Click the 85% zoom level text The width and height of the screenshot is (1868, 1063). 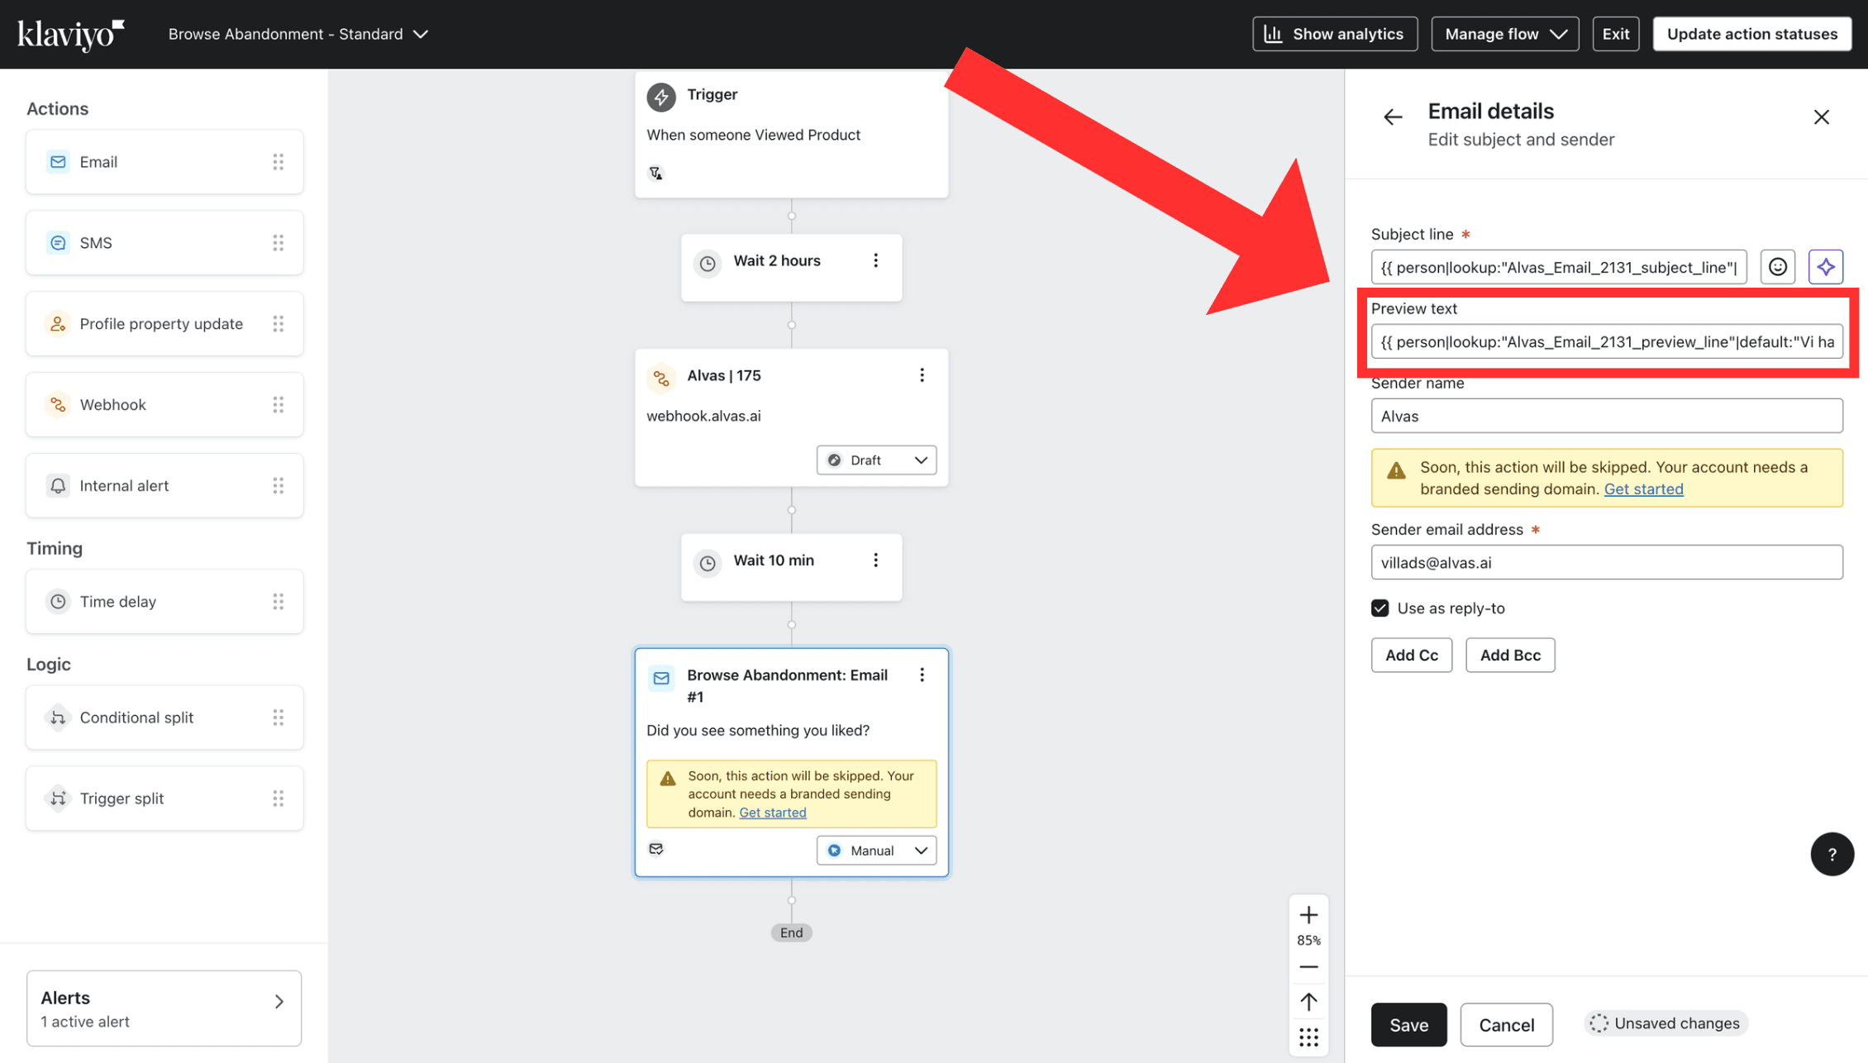pyautogui.click(x=1308, y=941)
